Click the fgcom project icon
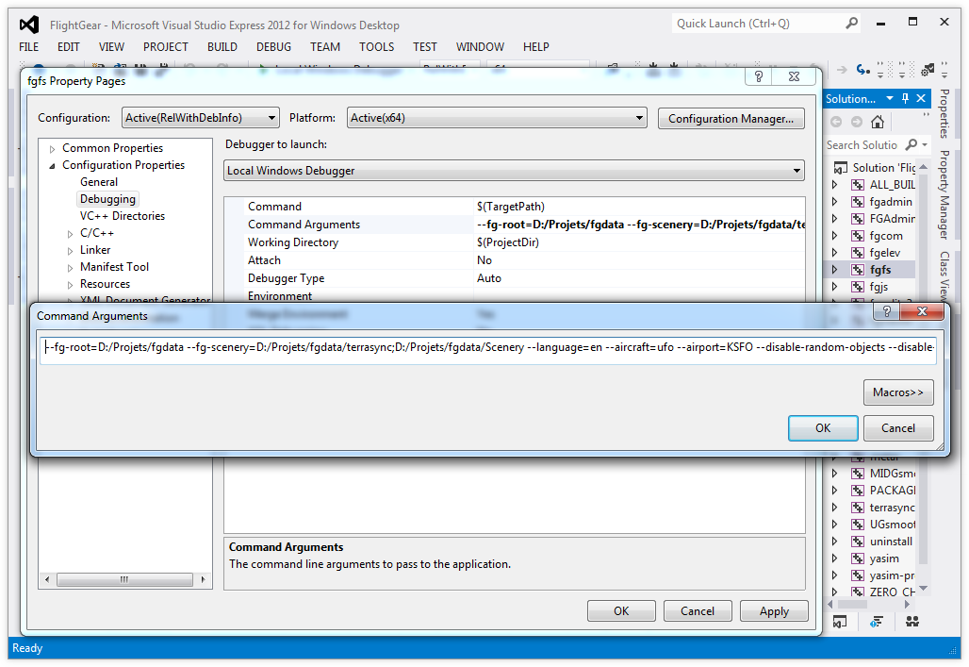 click(x=858, y=236)
